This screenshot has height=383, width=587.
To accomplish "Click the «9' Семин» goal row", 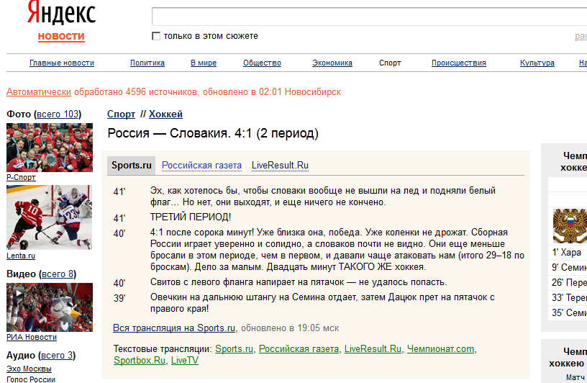I will (568, 268).
